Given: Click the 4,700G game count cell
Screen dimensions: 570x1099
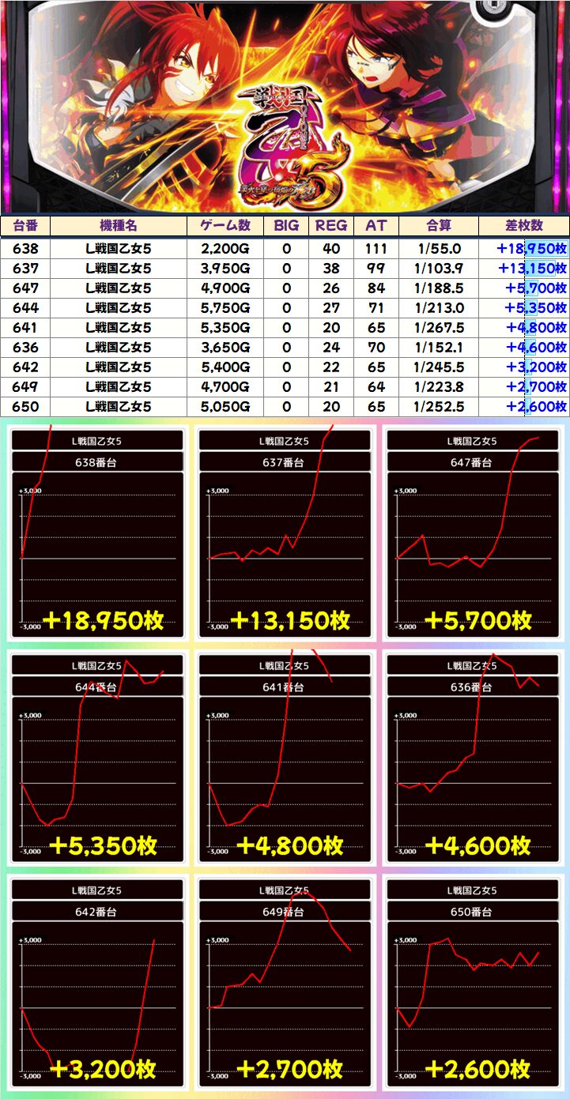Looking at the screenshot, I should point(226,386).
